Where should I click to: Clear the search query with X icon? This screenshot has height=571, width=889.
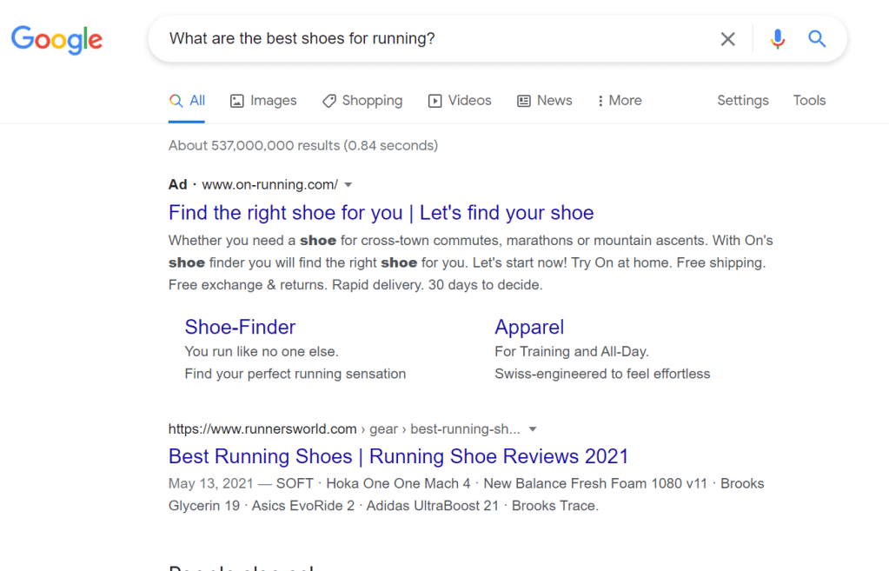click(727, 38)
